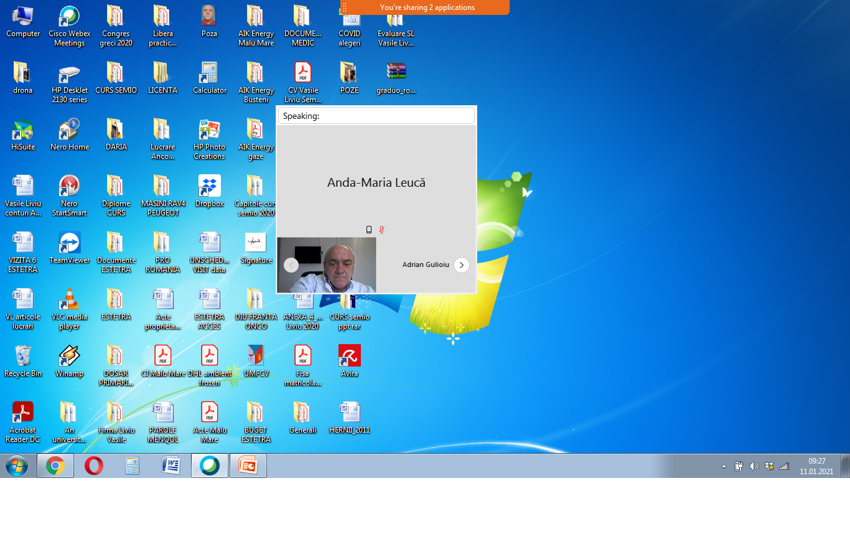The width and height of the screenshot is (850, 557).
Task: Launch the Cisco Webex Meetings shortcut
Action: (x=70, y=26)
